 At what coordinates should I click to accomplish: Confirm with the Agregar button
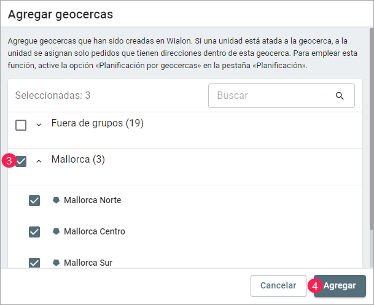point(340,286)
